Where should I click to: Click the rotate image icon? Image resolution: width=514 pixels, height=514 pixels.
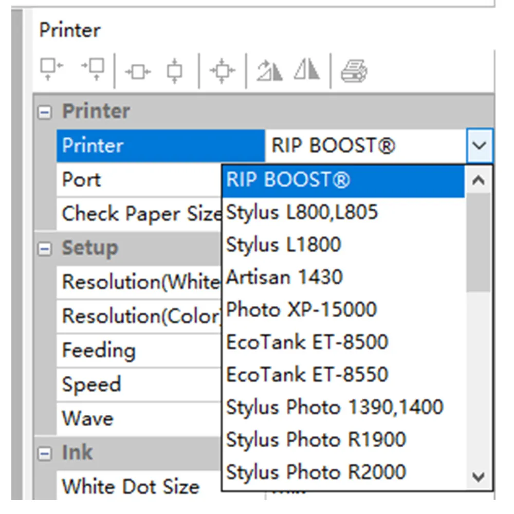270,70
